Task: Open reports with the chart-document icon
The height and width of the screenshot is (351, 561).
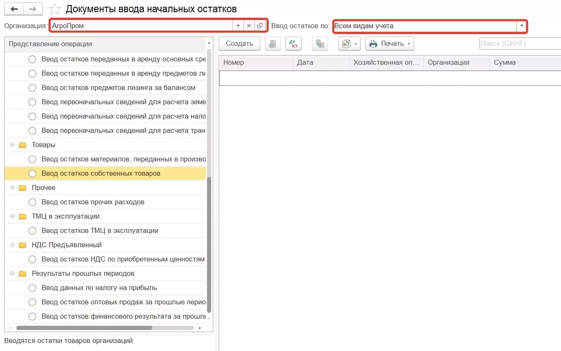Action: (346, 44)
